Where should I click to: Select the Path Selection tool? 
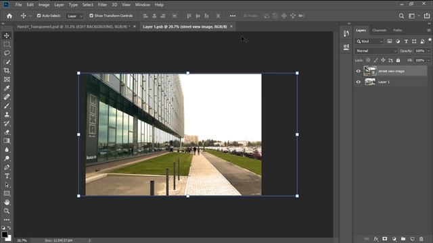coord(7,185)
